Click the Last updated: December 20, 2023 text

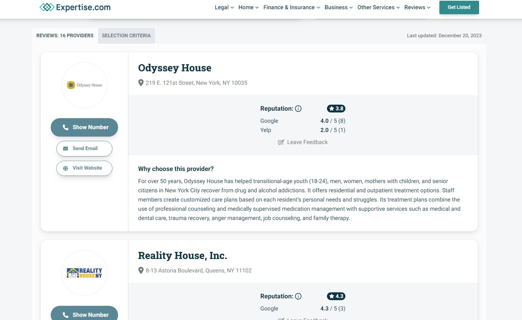click(444, 36)
